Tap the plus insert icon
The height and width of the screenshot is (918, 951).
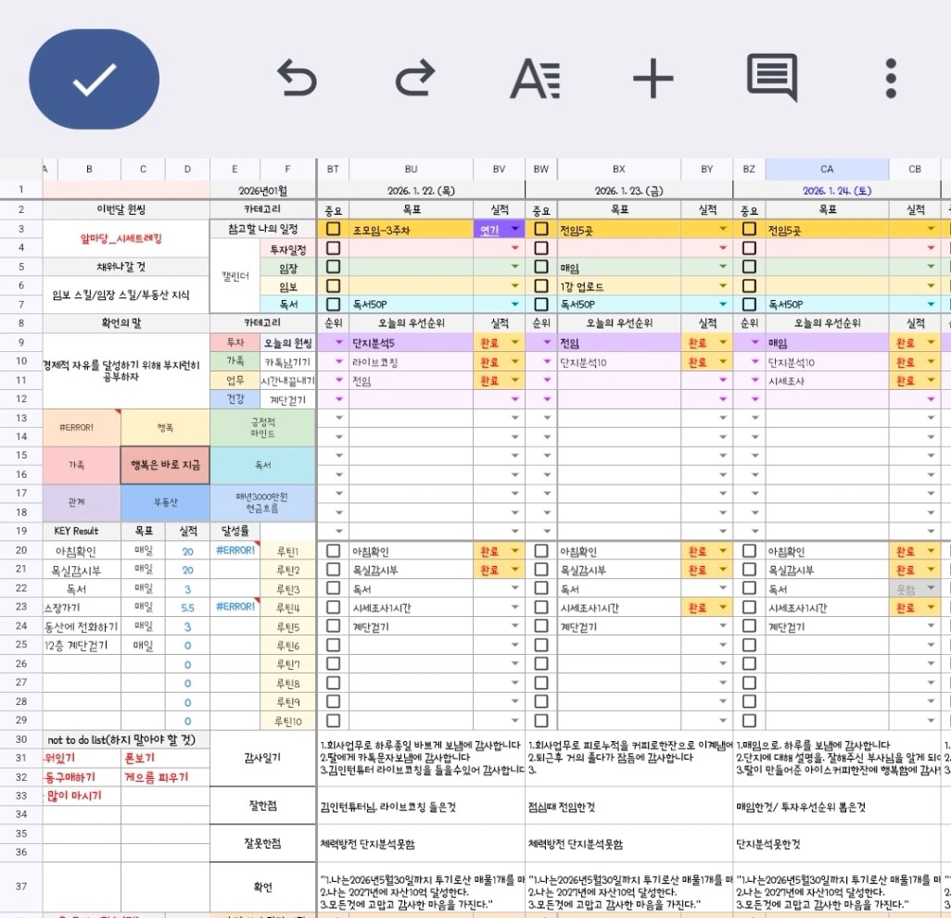653,79
